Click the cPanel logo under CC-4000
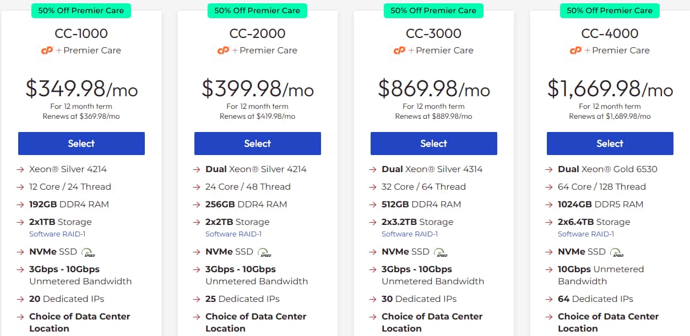This screenshot has width=690, height=336. (575, 51)
